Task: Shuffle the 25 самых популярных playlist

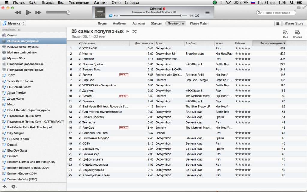Action: pyautogui.click(x=134, y=31)
